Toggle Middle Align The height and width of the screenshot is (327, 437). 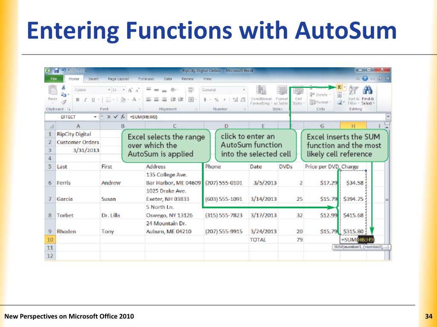pyautogui.click(x=157, y=90)
